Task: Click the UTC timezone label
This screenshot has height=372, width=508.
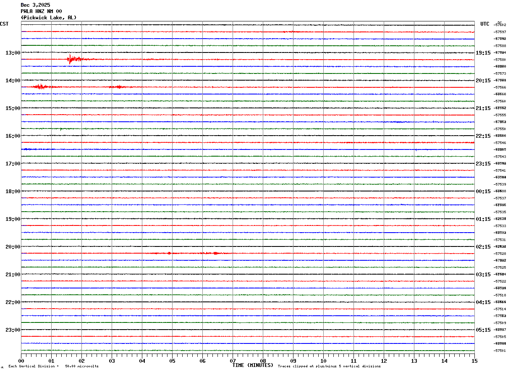Action: pyautogui.click(x=485, y=24)
